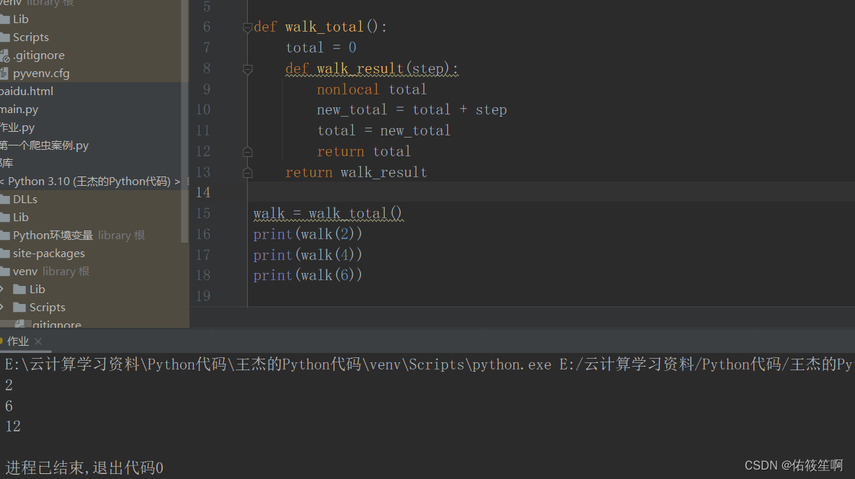
Task: Select the Lib folder above Scripts
Action: (21, 19)
